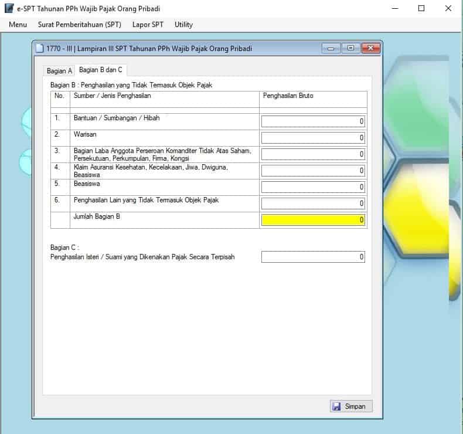Click the Warisan gross income field

click(x=313, y=138)
